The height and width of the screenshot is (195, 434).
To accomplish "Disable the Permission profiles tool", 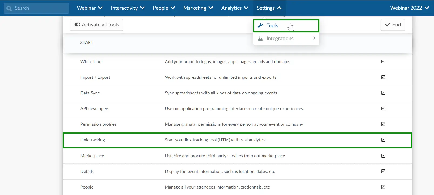I will coord(383,124).
